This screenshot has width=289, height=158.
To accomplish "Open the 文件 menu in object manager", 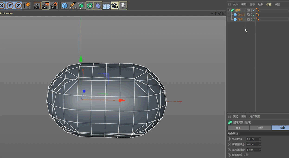I will point(236,4).
